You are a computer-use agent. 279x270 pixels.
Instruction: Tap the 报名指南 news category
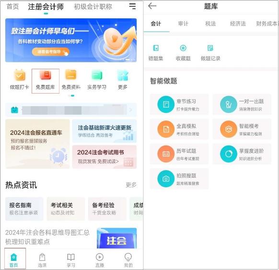point(24,209)
